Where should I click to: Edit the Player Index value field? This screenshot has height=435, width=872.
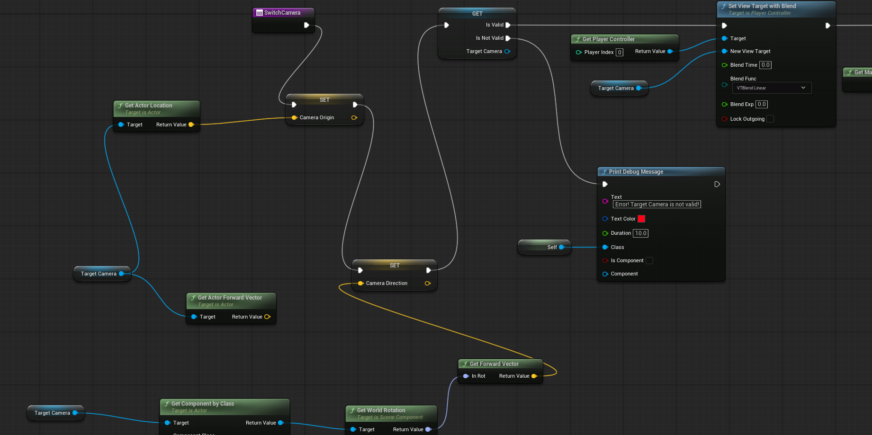pos(620,53)
